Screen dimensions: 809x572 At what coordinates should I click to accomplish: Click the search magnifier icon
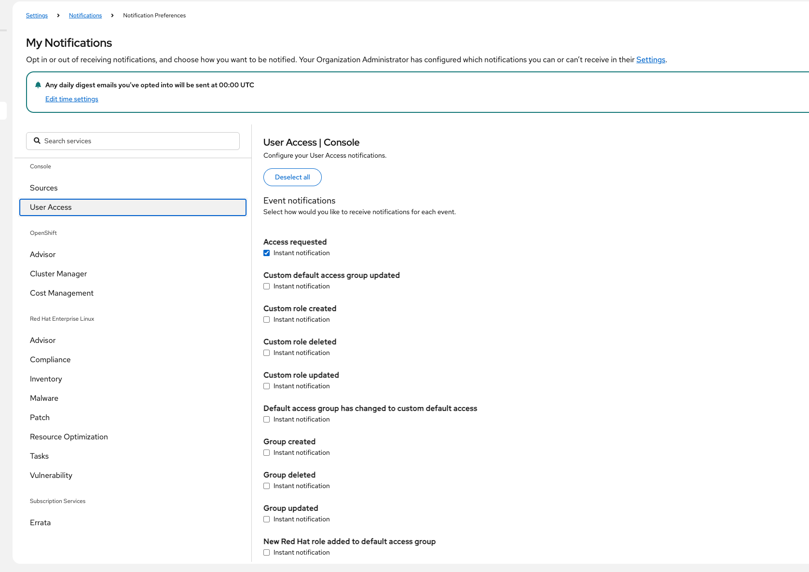tap(37, 141)
